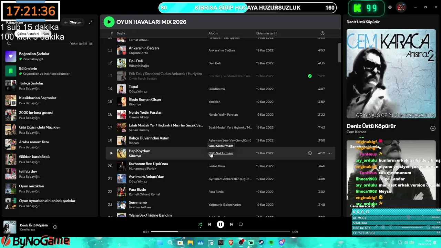Select Ankara'nın Bağları track title
The height and width of the screenshot is (248, 441).
(144, 48)
